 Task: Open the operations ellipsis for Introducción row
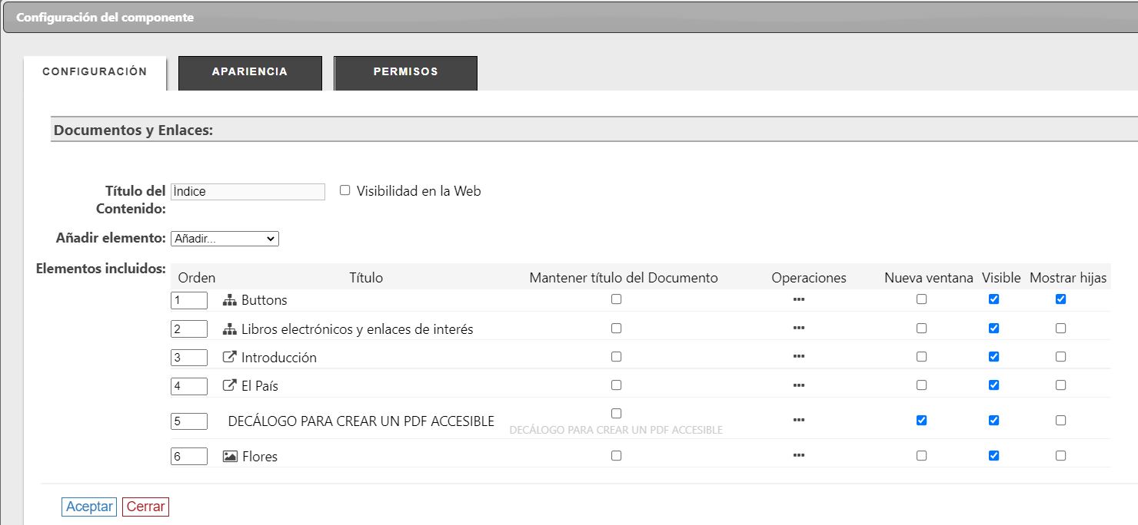click(798, 357)
